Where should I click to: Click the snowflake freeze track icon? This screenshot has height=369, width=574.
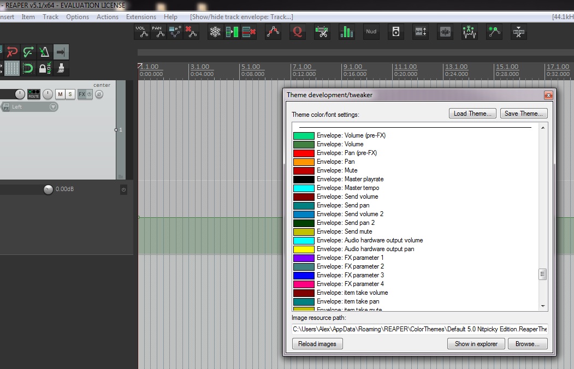(x=215, y=32)
